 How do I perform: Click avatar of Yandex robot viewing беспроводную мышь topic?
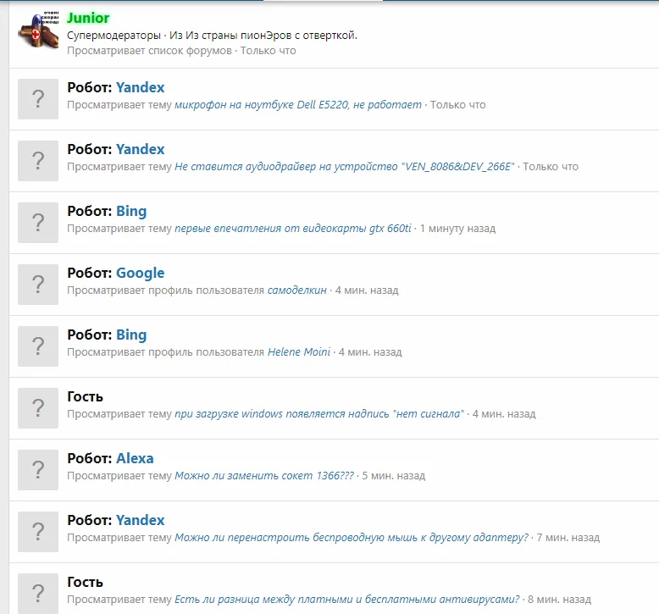pos(38,532)
